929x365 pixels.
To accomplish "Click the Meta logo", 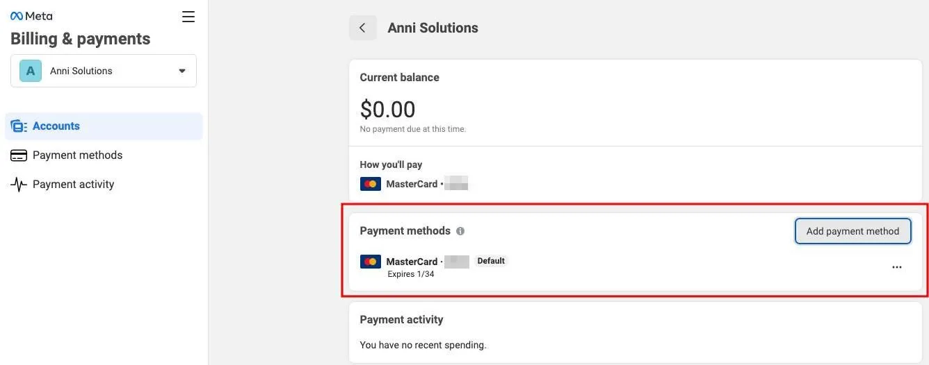I will pyautogui.click(x=31, y=16).
